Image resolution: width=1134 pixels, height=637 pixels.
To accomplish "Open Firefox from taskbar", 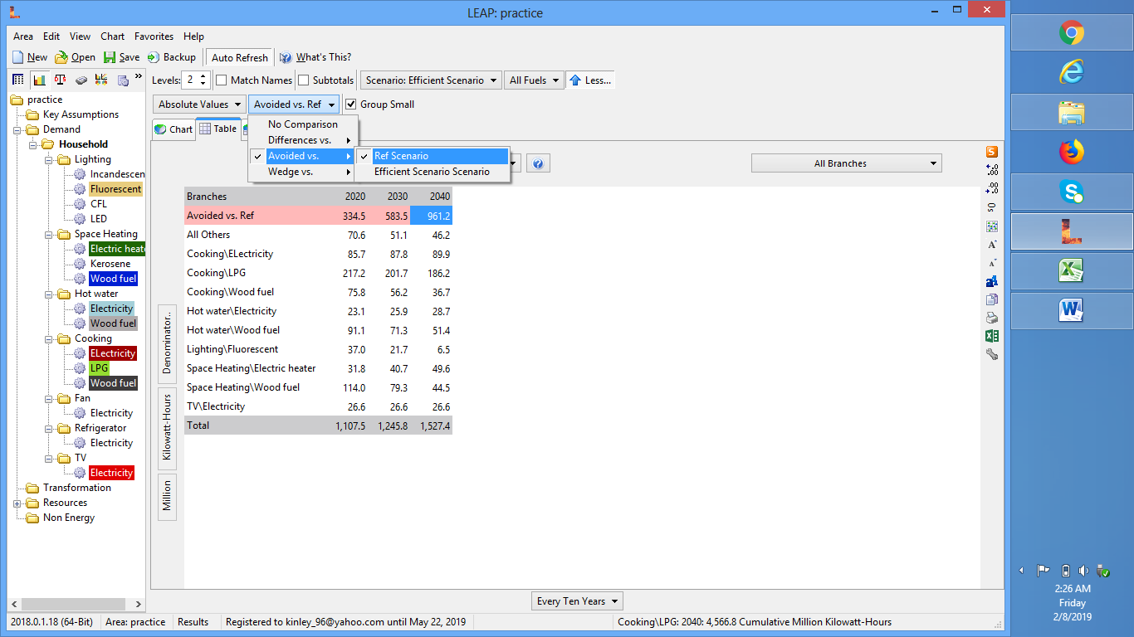I will pyautogui.click(x=1072, y=152).
